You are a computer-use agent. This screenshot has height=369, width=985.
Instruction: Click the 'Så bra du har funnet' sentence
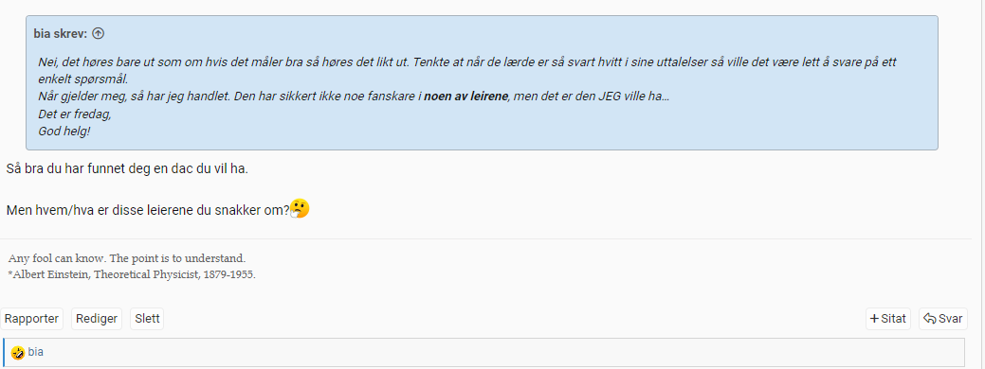click(x=128, y=169)
